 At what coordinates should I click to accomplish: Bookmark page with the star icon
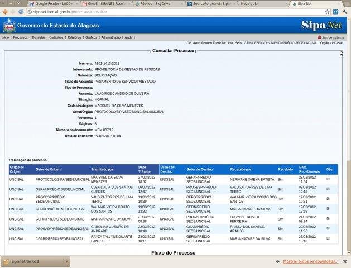327,12
